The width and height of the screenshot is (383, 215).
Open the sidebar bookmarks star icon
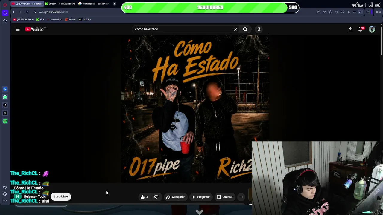point(5,21)
